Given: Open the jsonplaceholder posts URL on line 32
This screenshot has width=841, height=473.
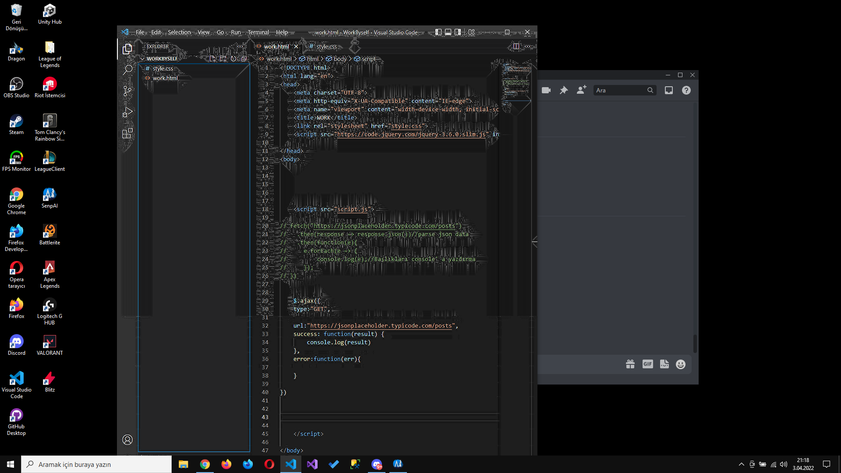Looking at the screenshot, I should click(381, 326).
